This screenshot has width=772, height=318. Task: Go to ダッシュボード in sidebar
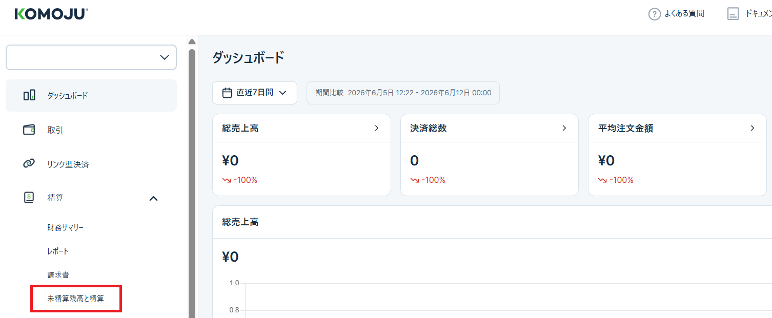[91, 95]
